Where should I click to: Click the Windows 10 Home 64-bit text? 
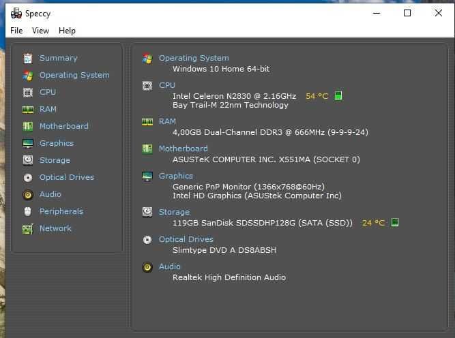pyautogui.click(x=221, y=69)
